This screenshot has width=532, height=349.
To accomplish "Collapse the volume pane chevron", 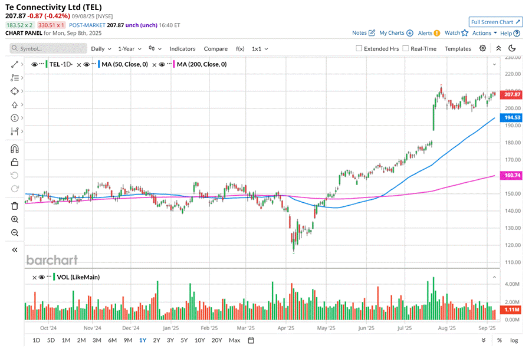I will 494,277.
